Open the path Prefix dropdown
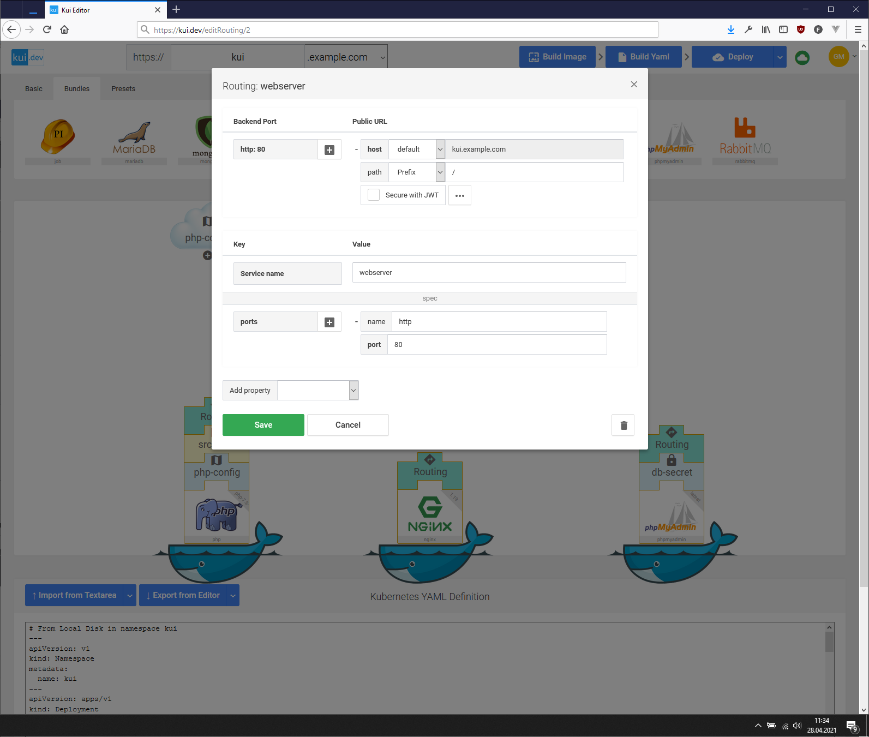Viewport: 869px width, 737px height. tap(440, 172)
